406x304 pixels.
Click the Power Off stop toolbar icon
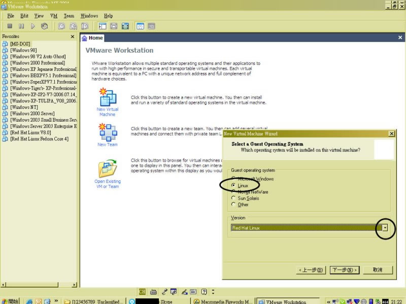point(10,26)
